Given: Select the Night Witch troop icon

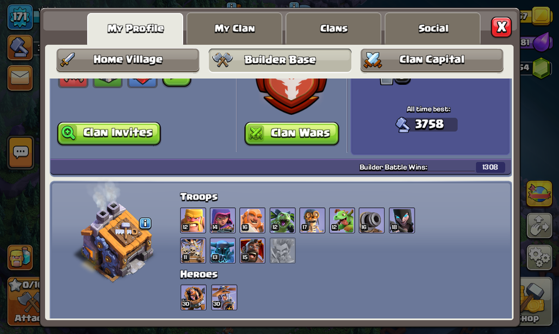Looking at the screenshot, I should (x=402, y=220).
